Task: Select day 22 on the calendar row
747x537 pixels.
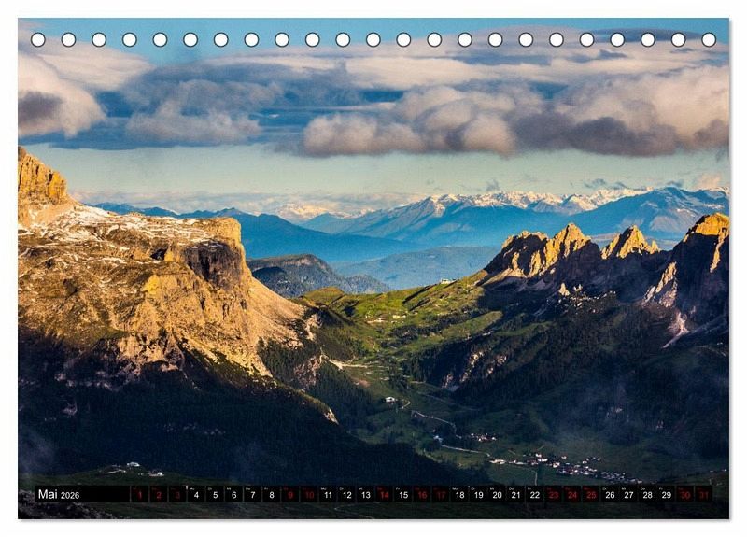Action: pos(534,494)
